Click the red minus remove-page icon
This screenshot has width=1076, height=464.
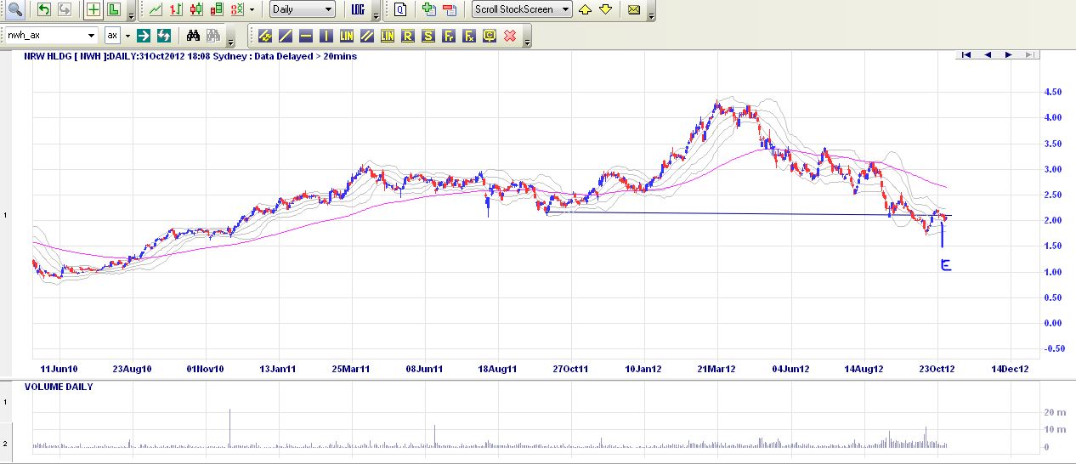click(x=449, y=10)
